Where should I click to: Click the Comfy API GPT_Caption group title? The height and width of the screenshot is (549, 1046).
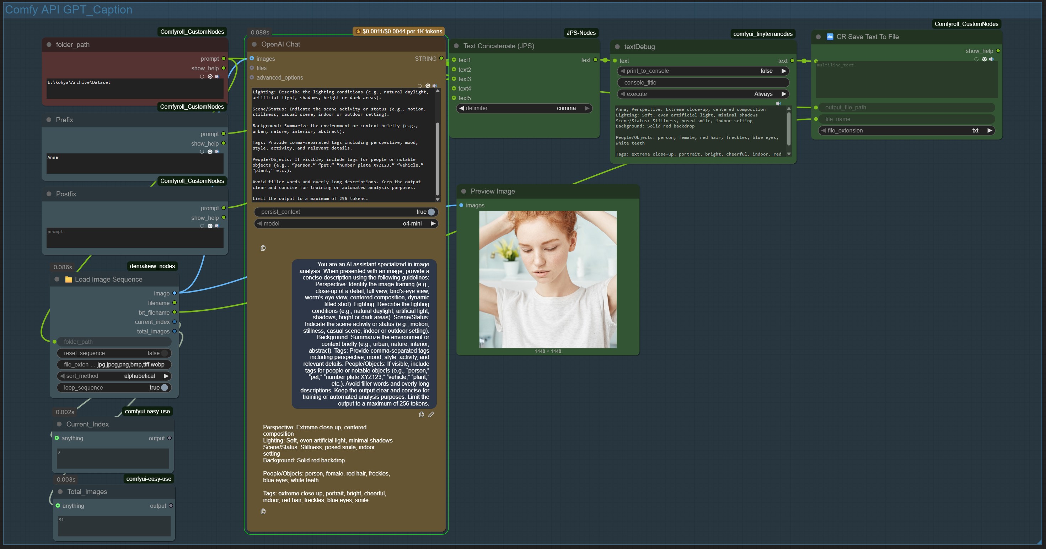[69, 10]
